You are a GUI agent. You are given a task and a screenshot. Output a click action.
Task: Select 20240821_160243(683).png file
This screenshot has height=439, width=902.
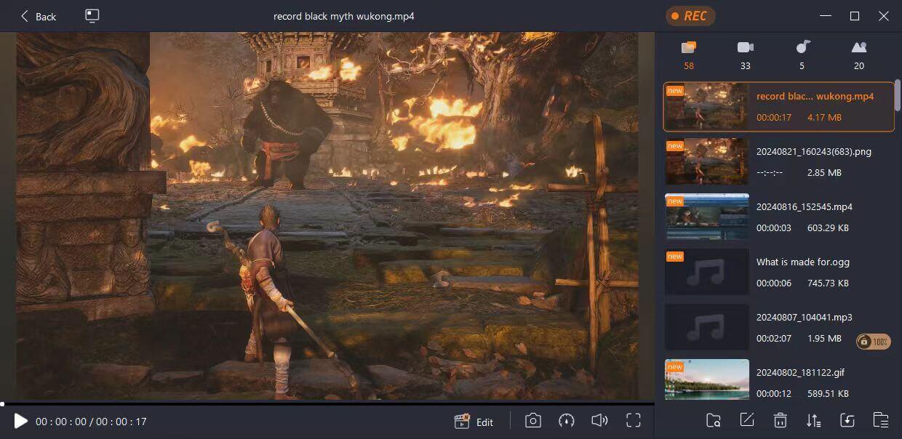778,161
